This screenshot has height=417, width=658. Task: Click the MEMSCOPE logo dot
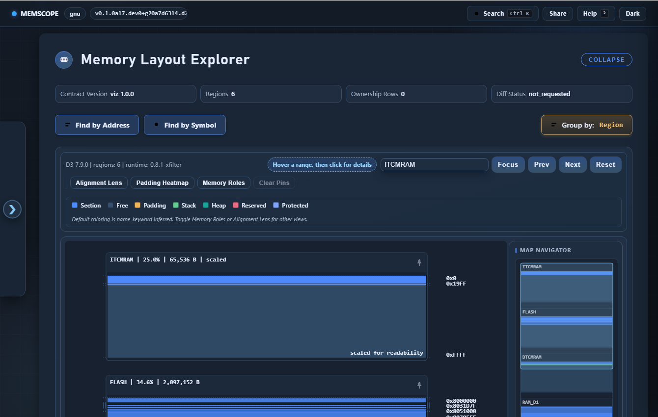point(14,14)
